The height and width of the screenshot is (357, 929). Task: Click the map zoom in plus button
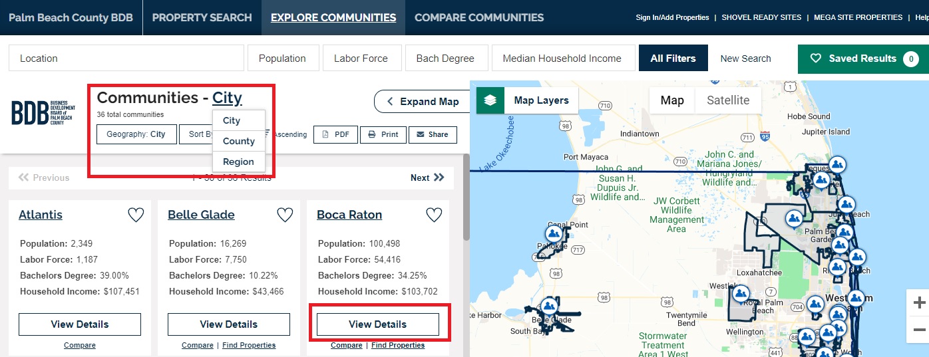tap(919, 303)
